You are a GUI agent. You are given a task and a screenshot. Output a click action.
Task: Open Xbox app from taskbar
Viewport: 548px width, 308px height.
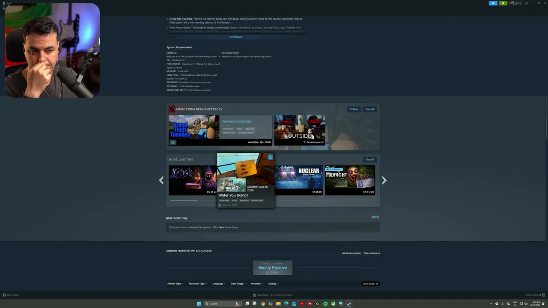pos(333,304)
